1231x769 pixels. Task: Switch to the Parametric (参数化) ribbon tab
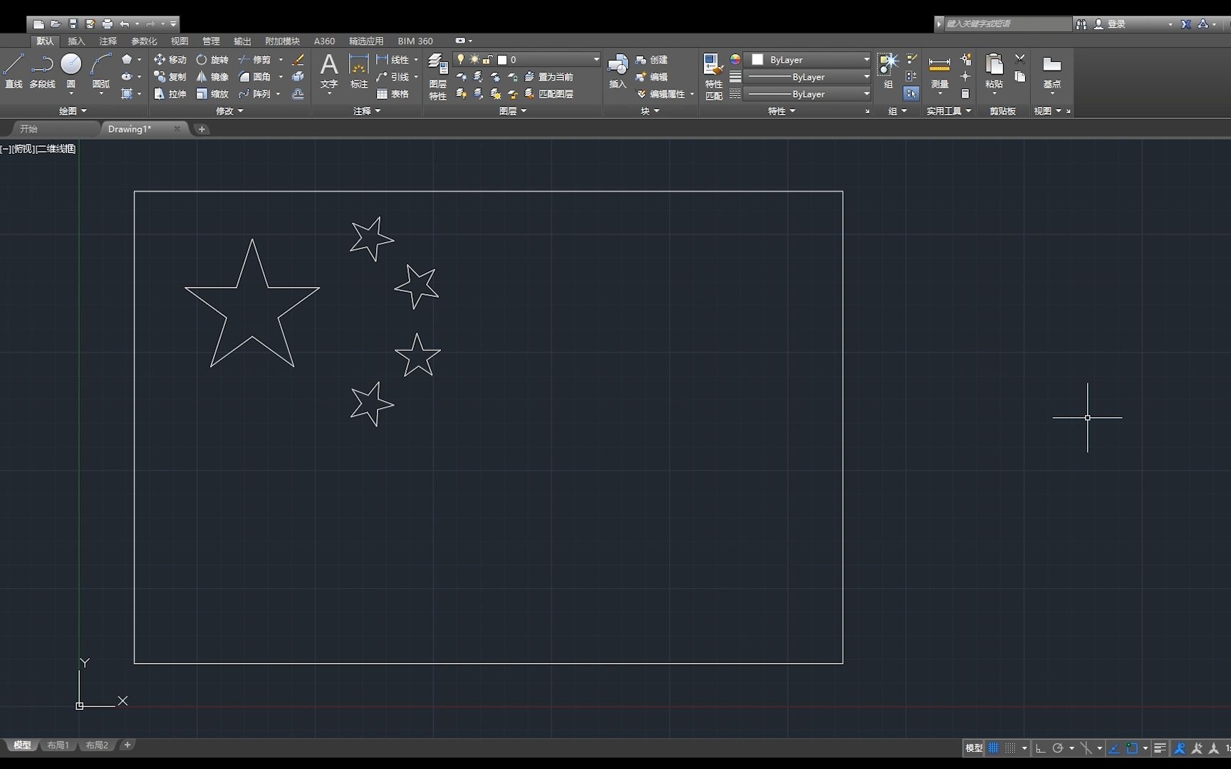click(x=144, y=41)
